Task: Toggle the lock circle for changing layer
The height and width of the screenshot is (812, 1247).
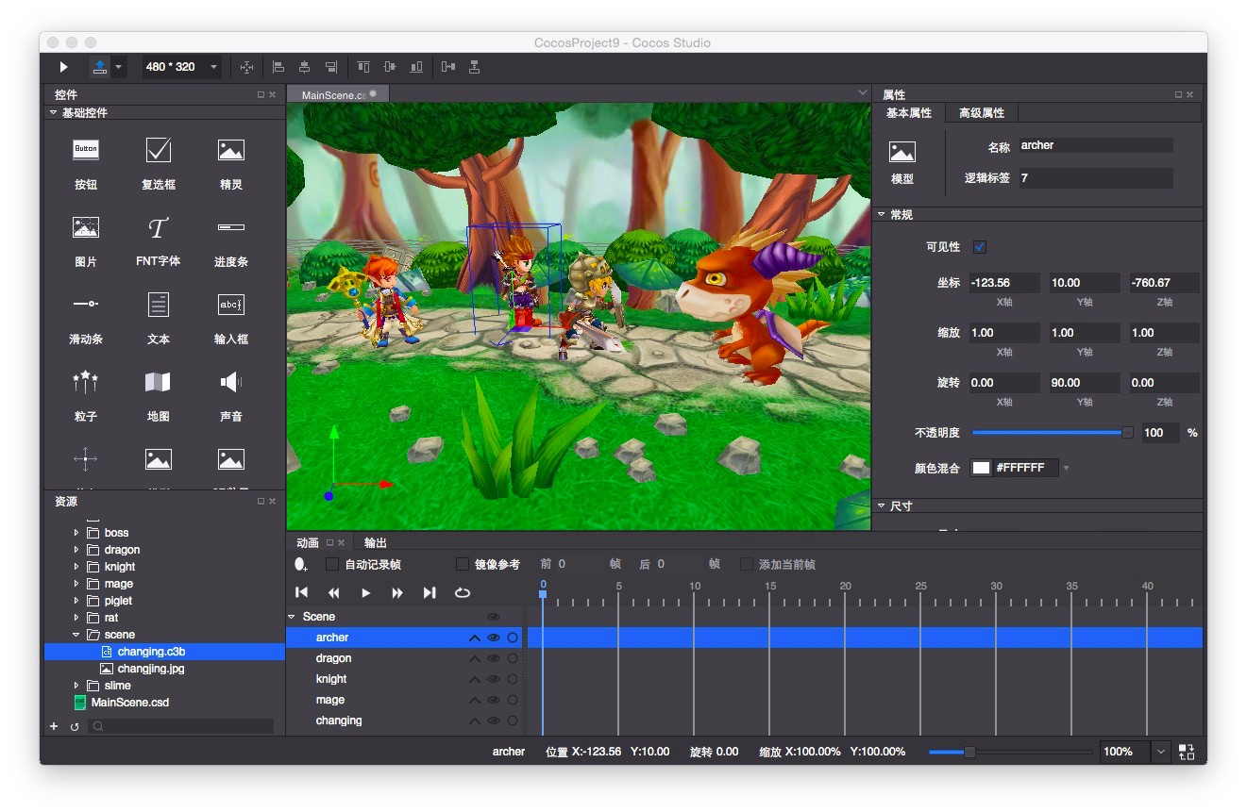Action: (x=513, y=721)
